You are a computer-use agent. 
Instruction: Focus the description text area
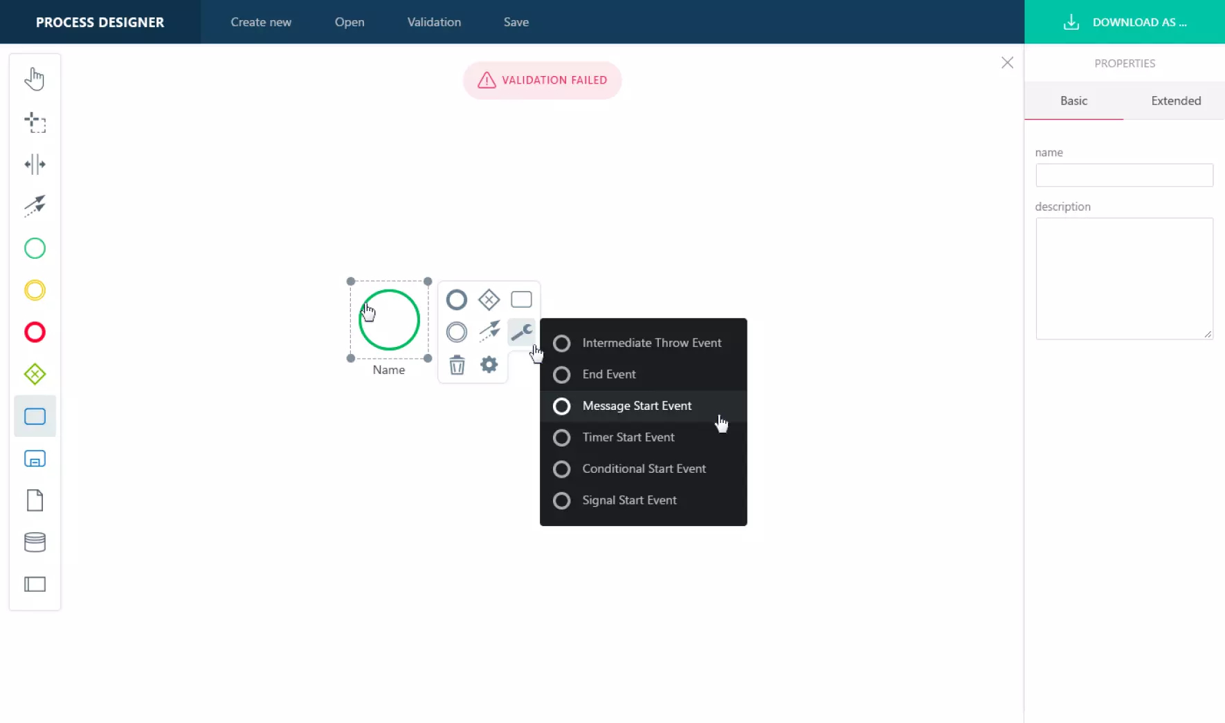(1124, 279)
